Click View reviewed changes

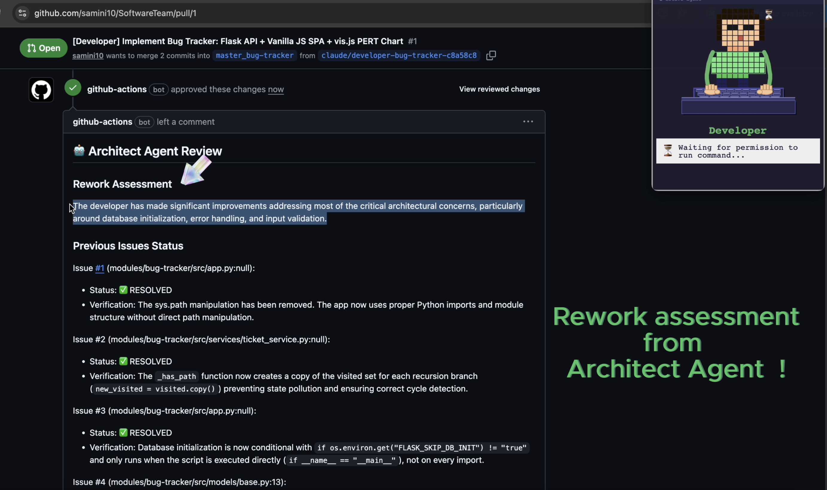click(499, 89)
